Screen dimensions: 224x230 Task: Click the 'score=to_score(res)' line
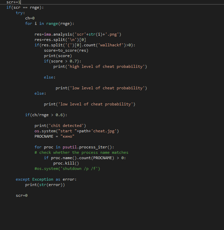click(x=66, y=50)
